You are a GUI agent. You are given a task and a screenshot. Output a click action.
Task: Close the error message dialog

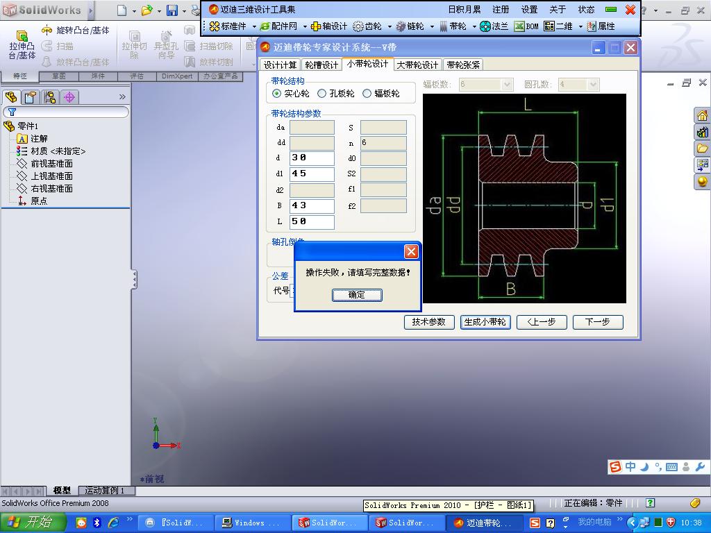(411, 251)
